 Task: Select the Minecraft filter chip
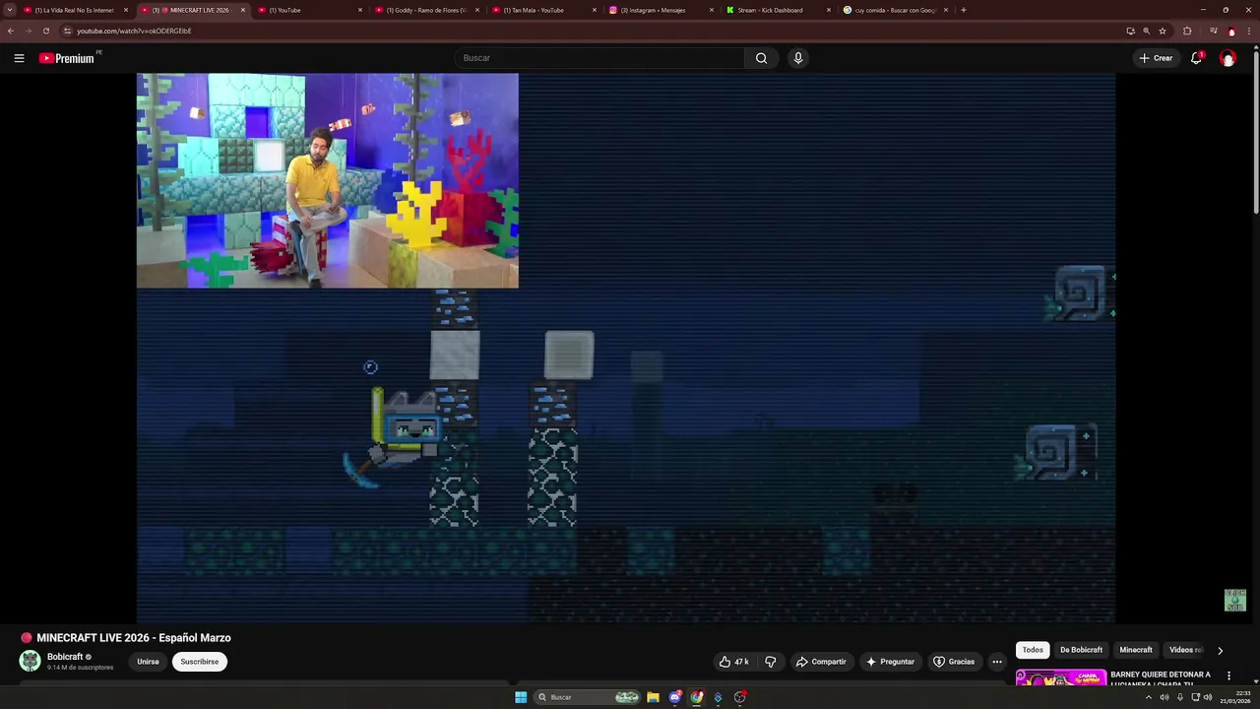point(1135,650)
